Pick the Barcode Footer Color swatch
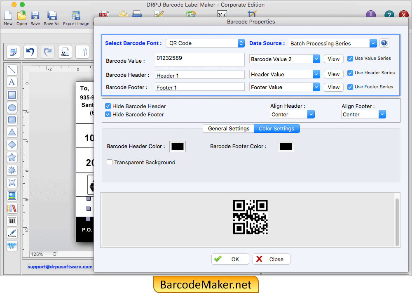 click(x=286, y=146)
